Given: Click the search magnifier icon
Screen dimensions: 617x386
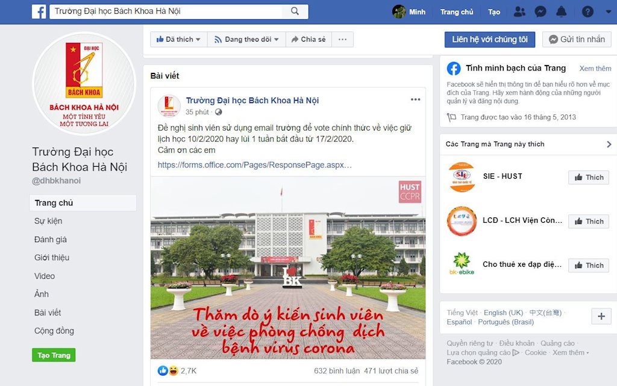Looking at the screenshot, I should pyautogui.click(x=295, y=11).
